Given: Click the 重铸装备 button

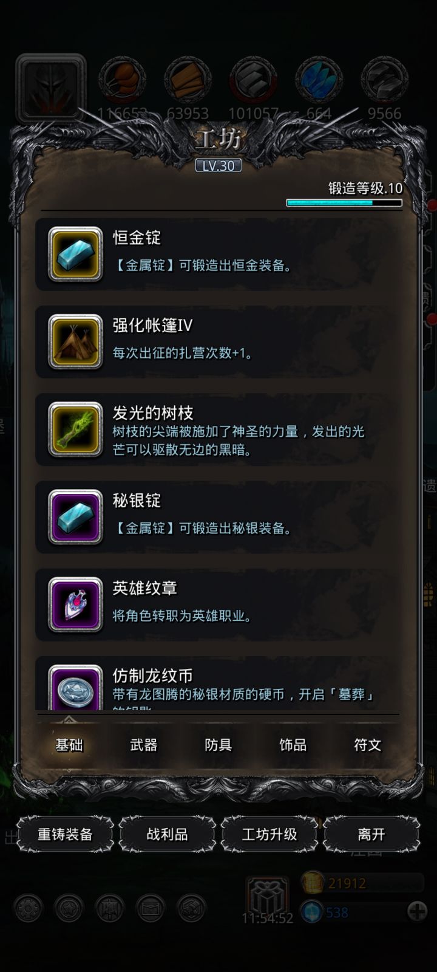Looking at the screenshot, I should click(x=65, y=834).
